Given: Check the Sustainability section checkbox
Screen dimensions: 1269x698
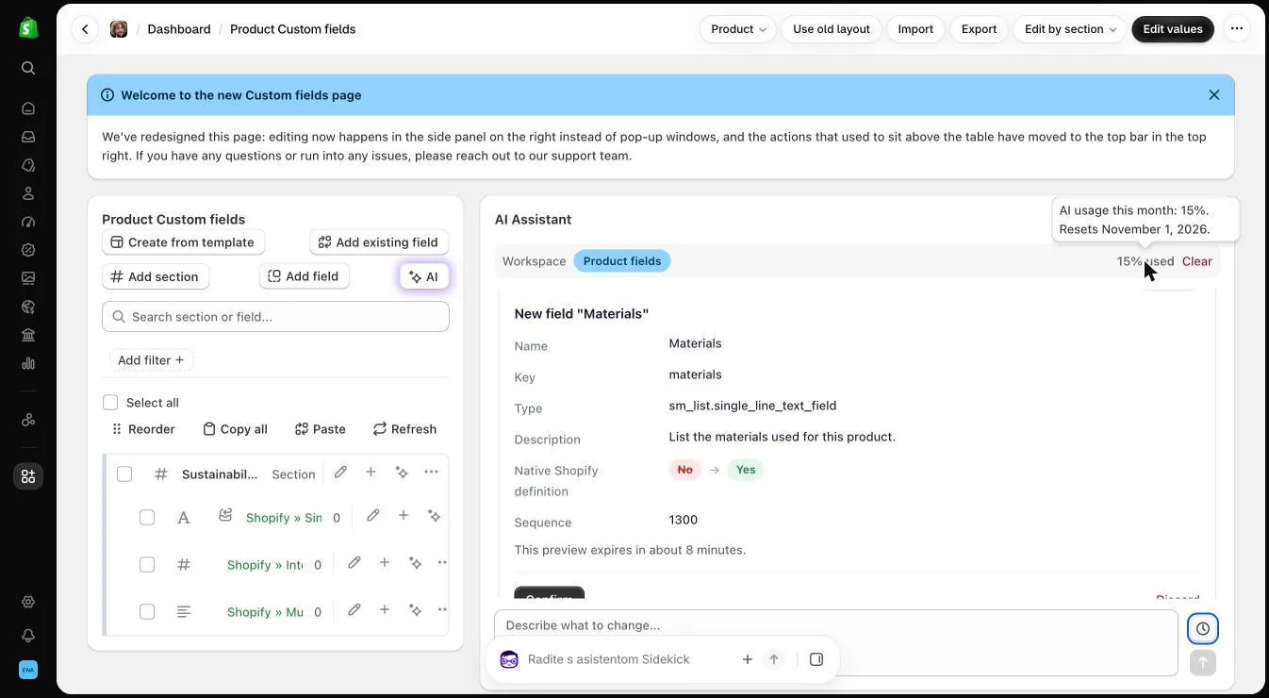Looking at the screenshot, I should 124,474.
